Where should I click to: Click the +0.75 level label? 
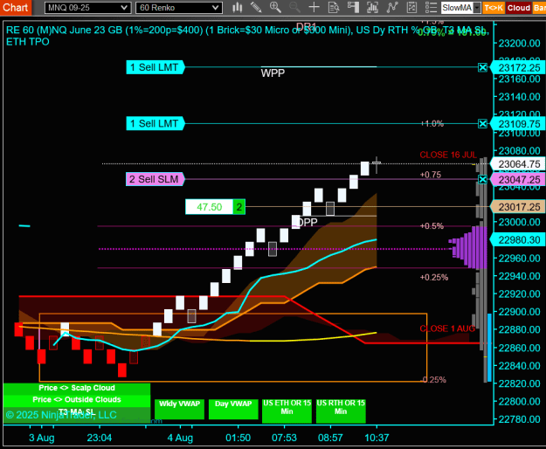[431, 175]
